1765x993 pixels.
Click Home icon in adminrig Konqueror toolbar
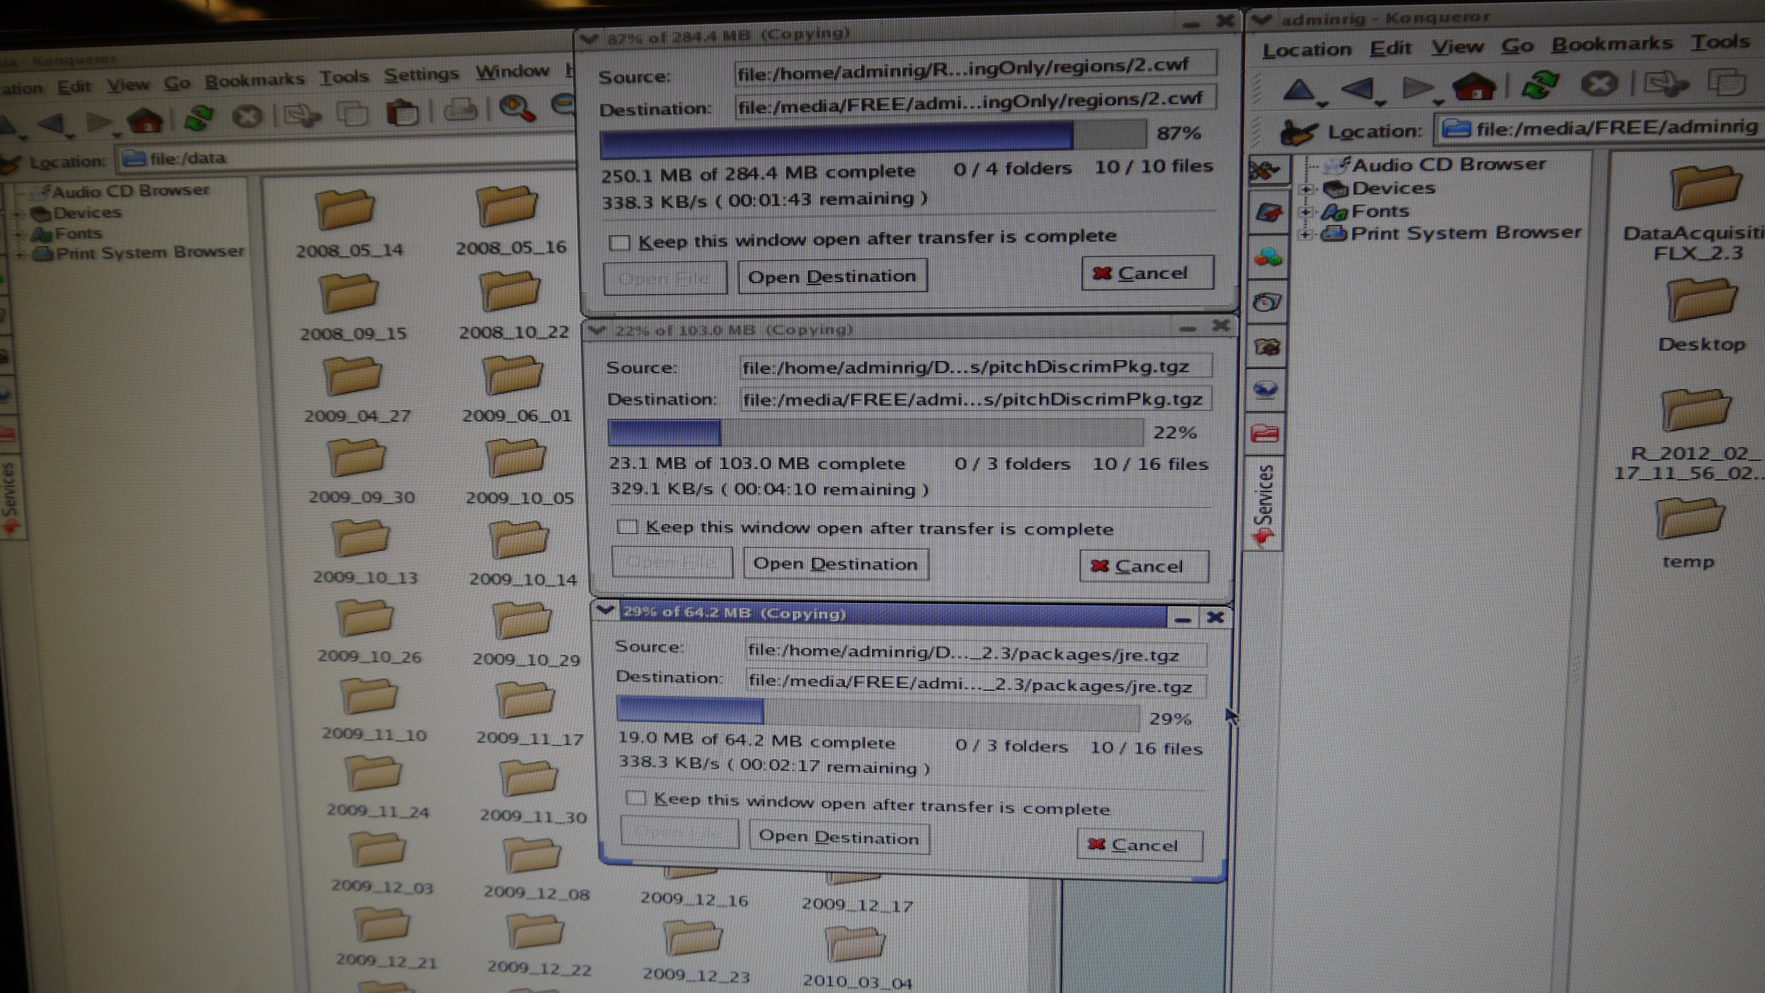[1474, 87]
